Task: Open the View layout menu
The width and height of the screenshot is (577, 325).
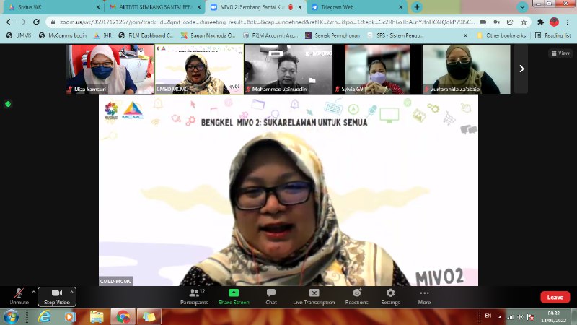Action: tap(560, 53)
